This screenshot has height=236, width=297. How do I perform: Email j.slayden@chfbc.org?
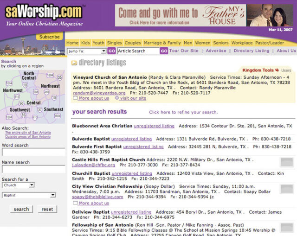pos(93,165)
